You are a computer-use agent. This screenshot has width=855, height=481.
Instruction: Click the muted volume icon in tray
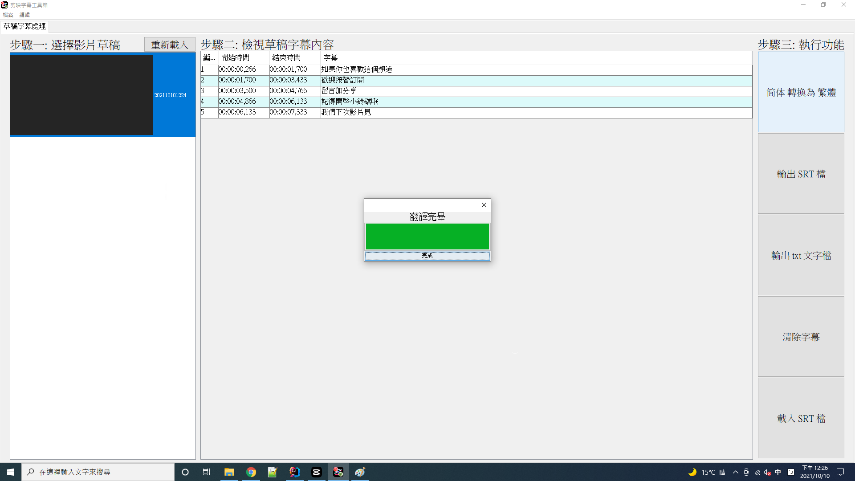coord(768,472)
